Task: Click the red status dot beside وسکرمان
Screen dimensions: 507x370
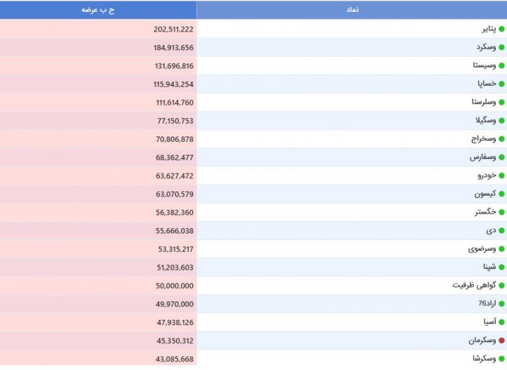Action: click(x=502, y=340)
